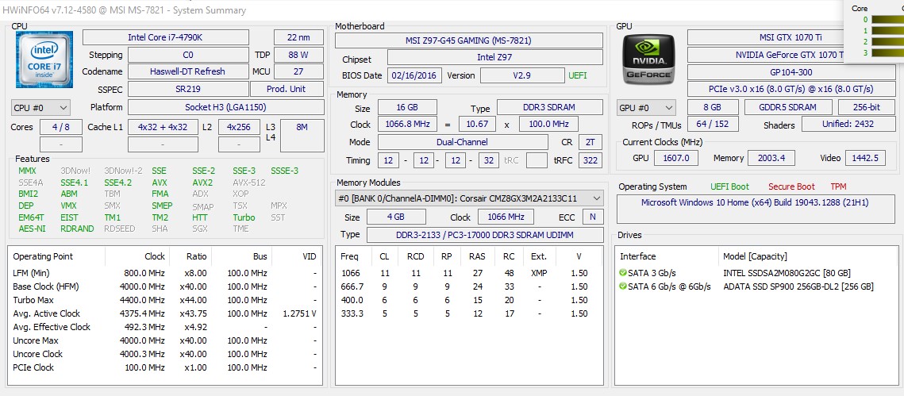
Task: Click the ROPs / TMUs 64 / 152 field
Action: tap(713, 124)
